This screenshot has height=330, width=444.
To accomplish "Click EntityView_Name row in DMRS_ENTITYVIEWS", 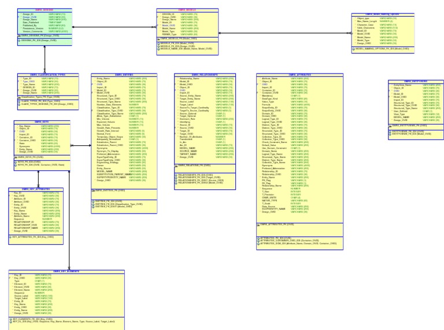I will (x=416, y=85).
